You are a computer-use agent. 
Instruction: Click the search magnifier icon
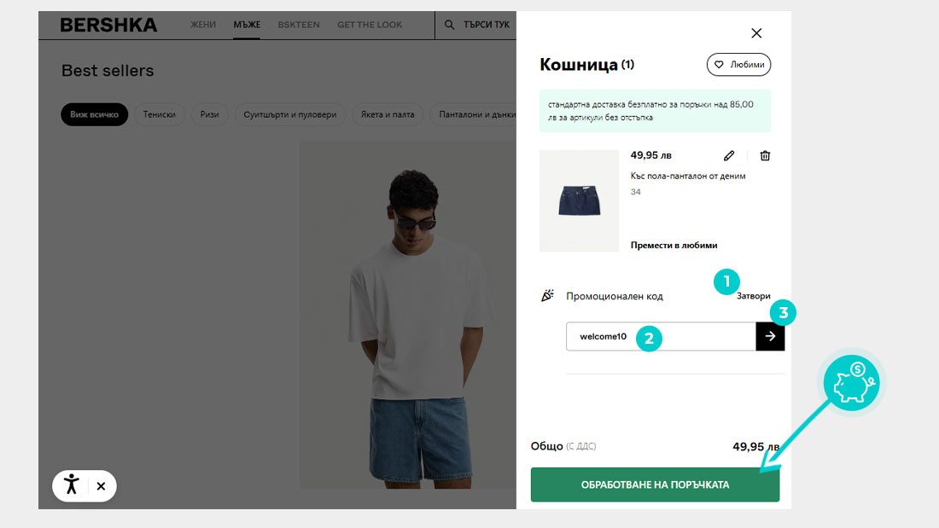coord(449,25)
